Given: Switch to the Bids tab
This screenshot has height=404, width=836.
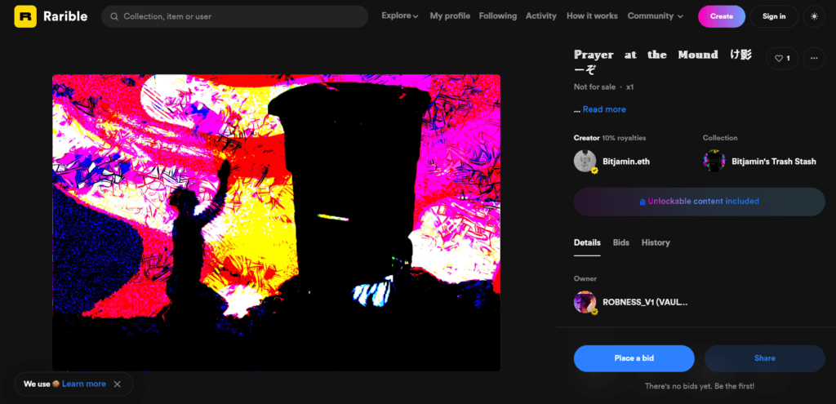Looking at the screenshot, I should (621, 242).
